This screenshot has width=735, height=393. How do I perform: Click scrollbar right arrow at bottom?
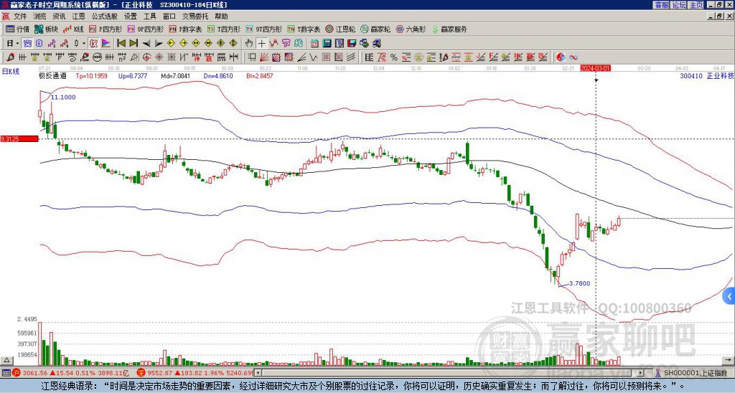(641, 373)
